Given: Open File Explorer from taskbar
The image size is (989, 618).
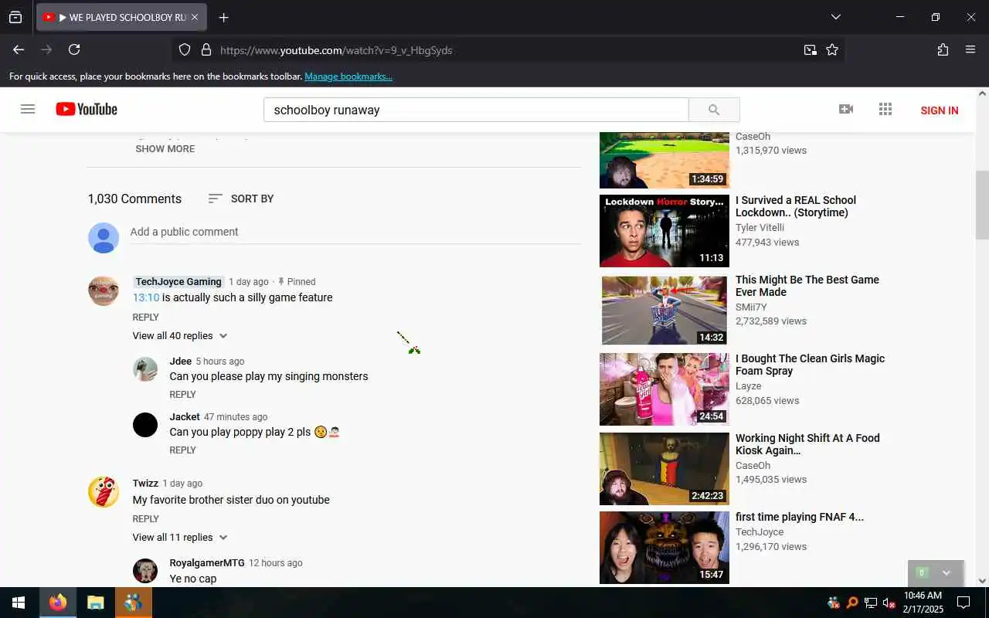Looking at the screenshot, I should pos(95,603).
